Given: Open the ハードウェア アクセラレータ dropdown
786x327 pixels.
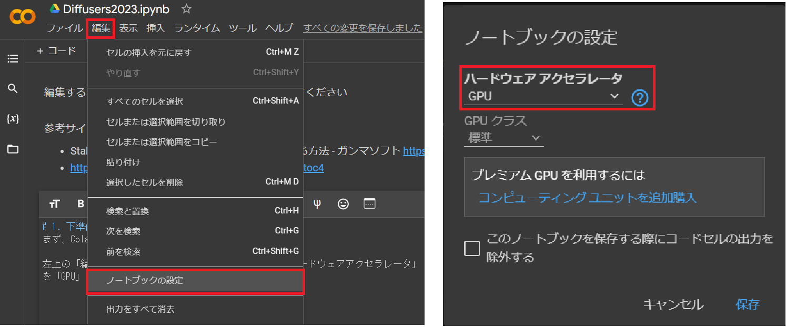Looking at the screenshot, I should pyautogui.click(x=542, y=97).
